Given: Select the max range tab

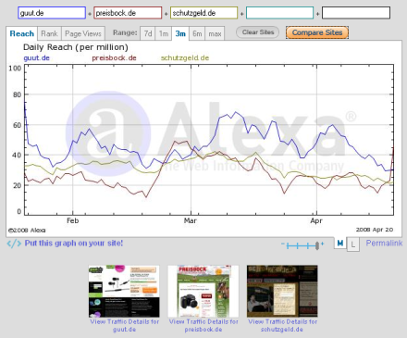Looking at the screenshot, I should coord(215,33).
